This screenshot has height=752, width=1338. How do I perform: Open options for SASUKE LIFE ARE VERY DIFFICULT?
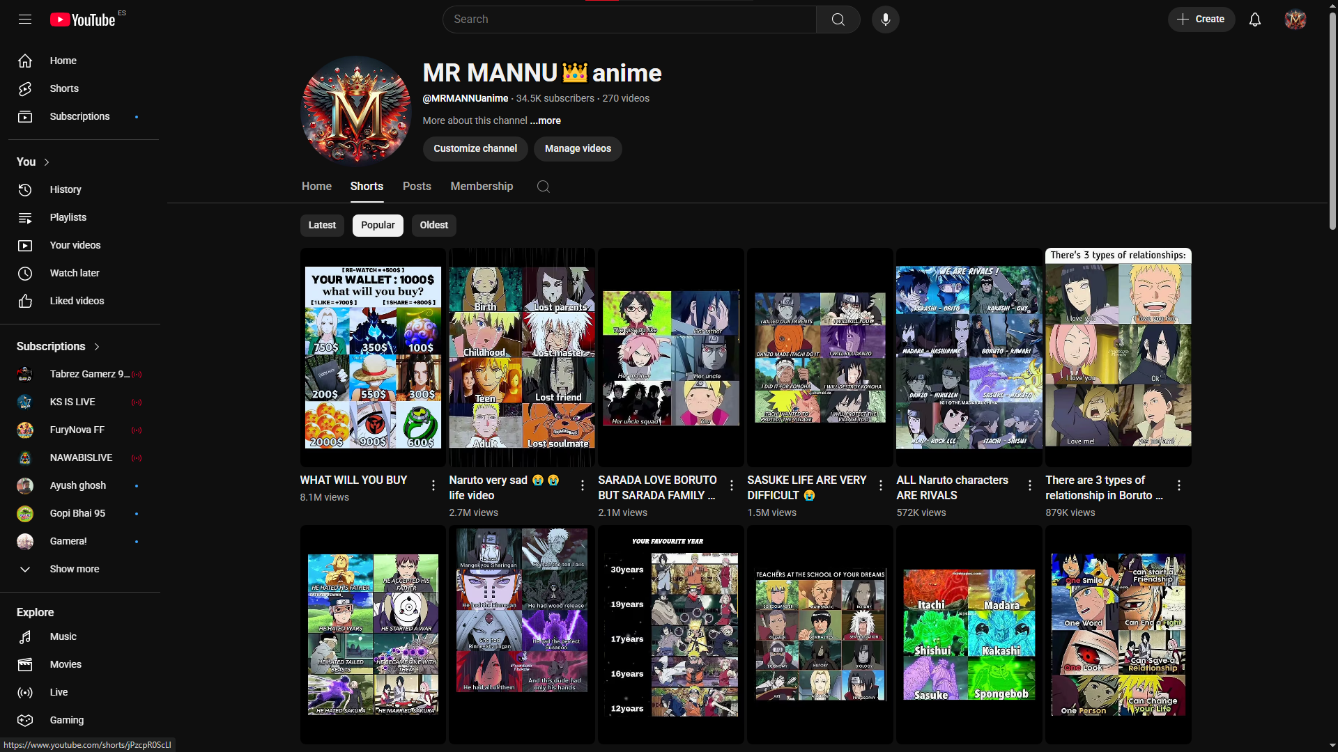pos(881,485)
